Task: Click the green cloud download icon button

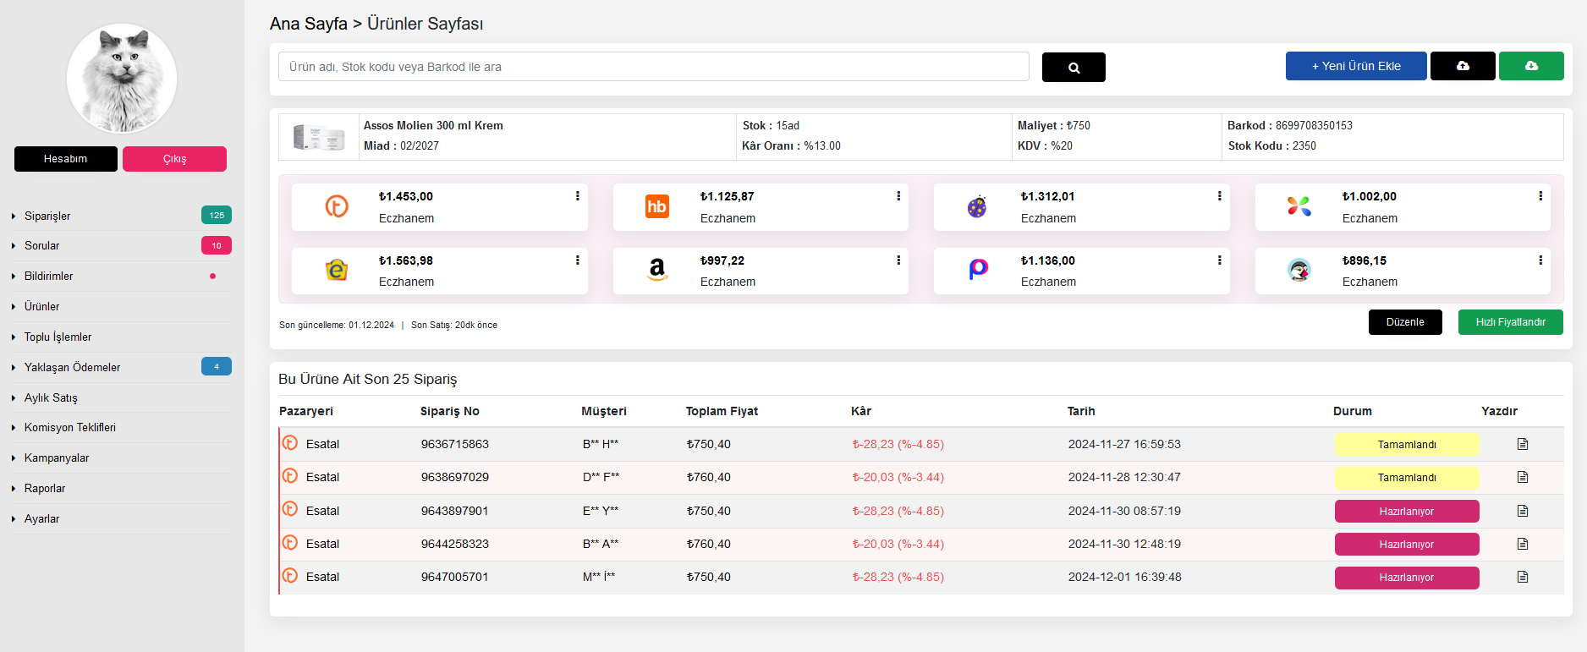Action: point(1530,66)
